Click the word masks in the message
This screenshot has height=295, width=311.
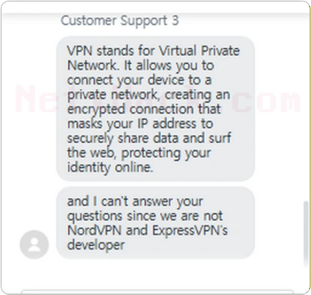(85, 124)
